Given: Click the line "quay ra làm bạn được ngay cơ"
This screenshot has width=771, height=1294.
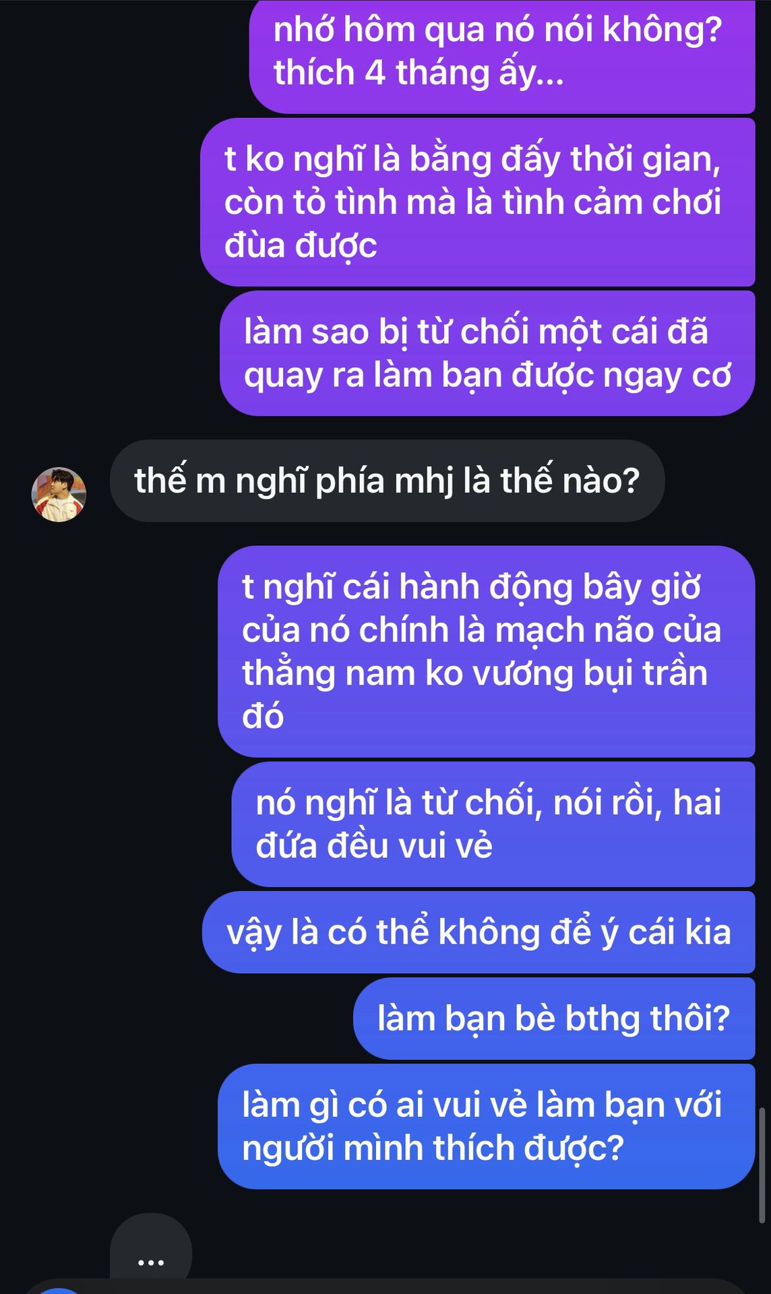Looking at the screenshot, I should tap(487, 375).
